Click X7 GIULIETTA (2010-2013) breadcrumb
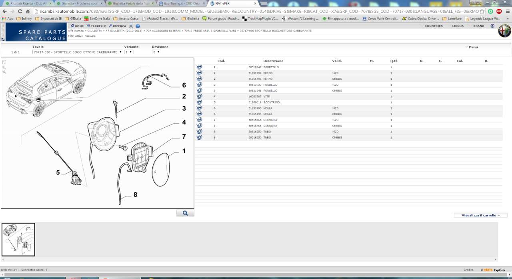Image resolution: width=512 pixels, height=279 pixels. (124, 31)
